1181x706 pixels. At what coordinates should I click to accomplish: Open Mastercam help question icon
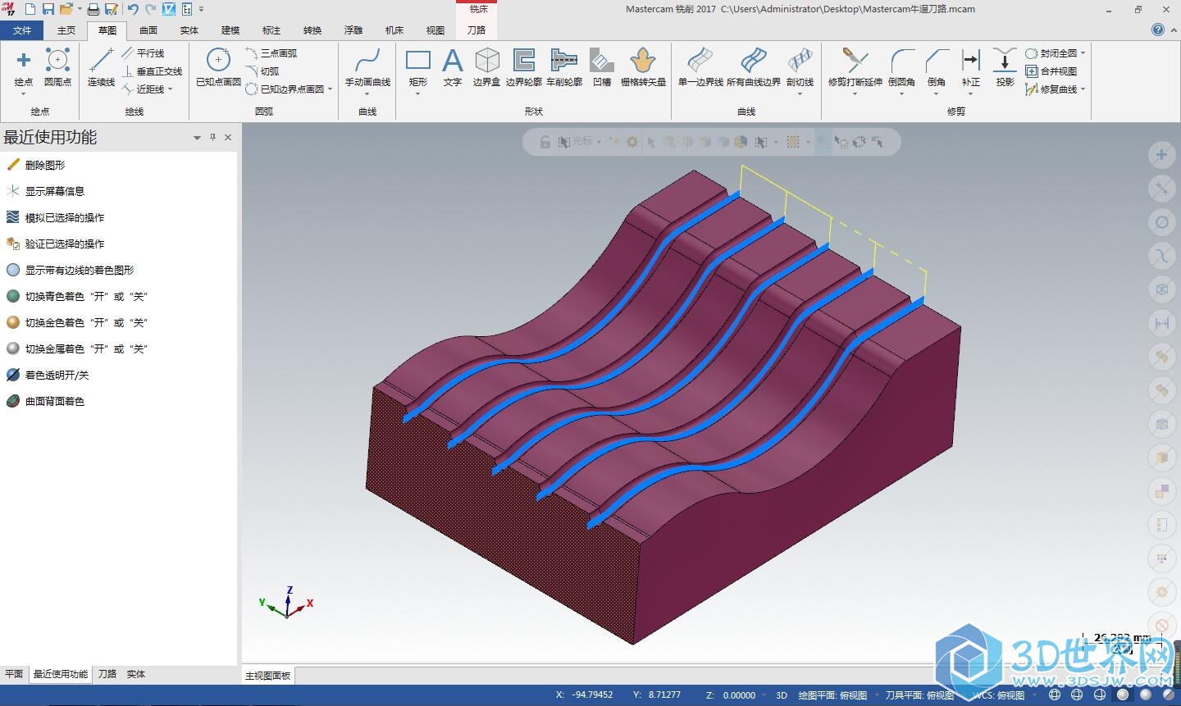(x=1158, y=30)
